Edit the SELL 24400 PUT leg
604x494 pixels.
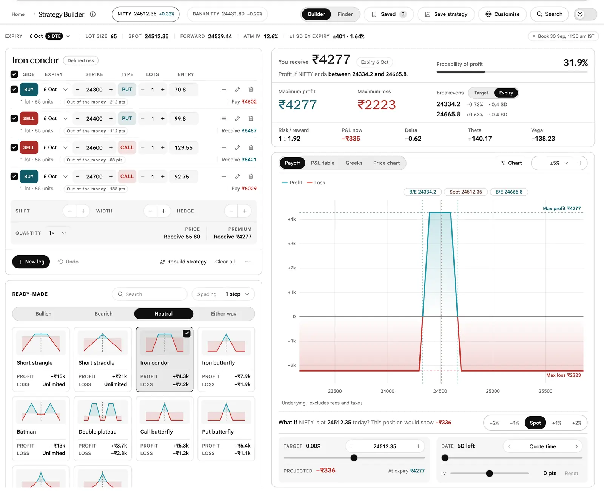(x=237, y=119)
